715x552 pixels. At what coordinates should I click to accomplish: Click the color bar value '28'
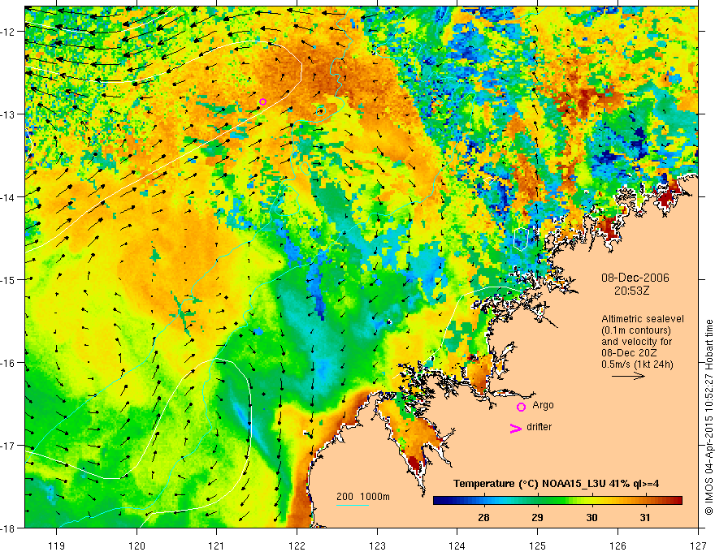(x=483, y=517)
